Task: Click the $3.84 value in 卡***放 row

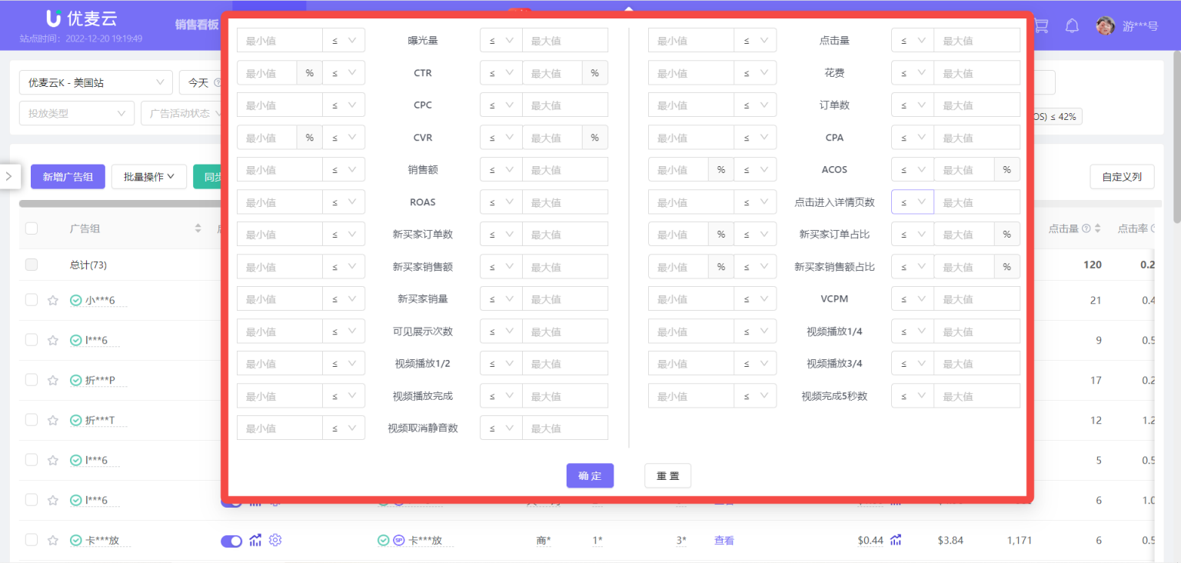Action: [x=950, y=540]
